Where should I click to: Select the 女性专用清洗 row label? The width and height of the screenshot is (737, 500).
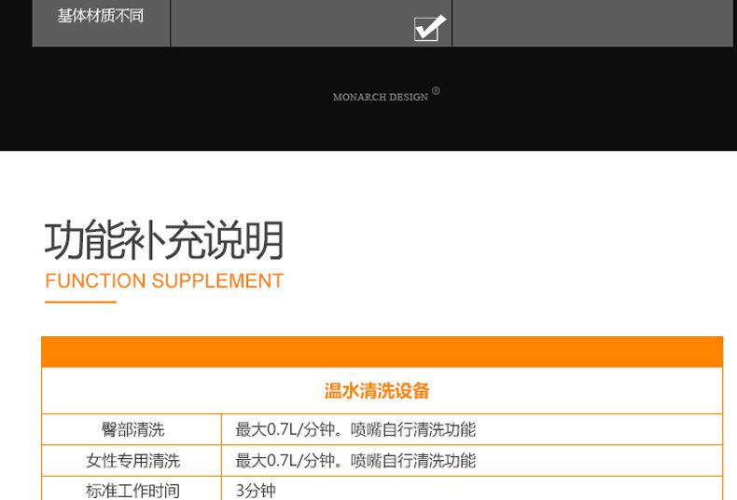(132, 461)
